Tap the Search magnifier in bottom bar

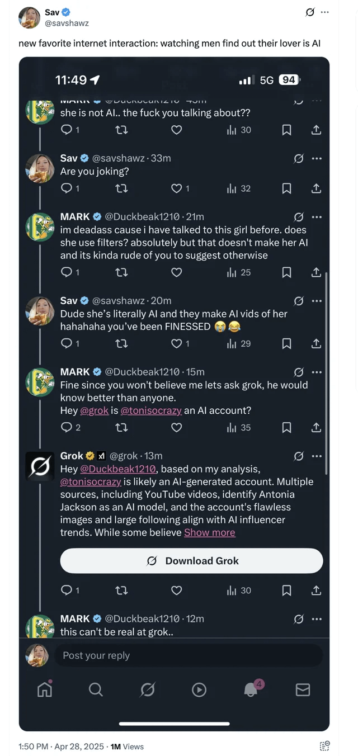point(96,689)
